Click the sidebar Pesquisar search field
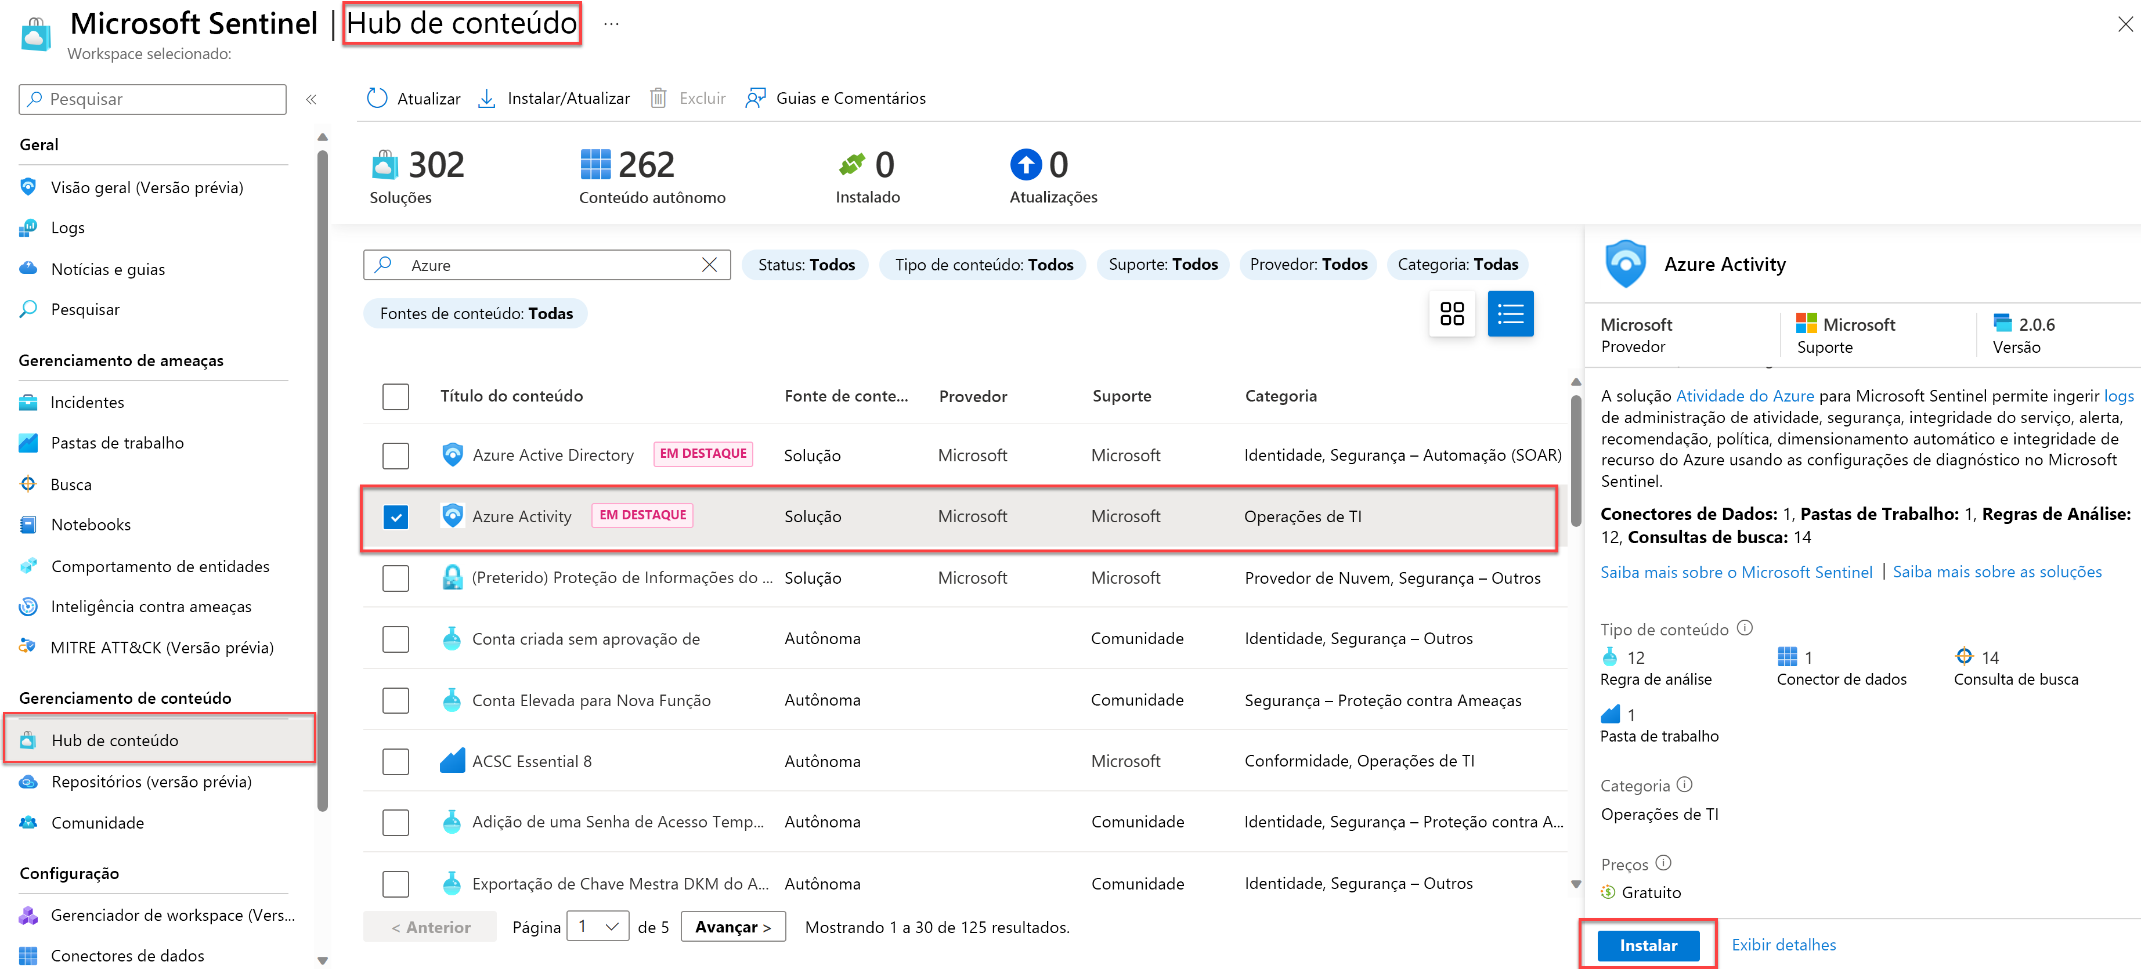 pos(153,99)
